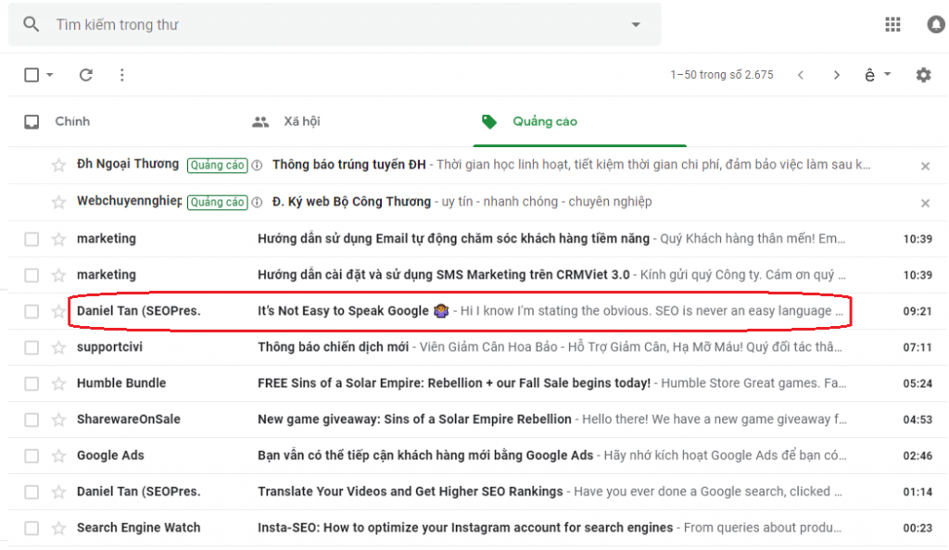Viewport: 949px width, 550px height.
Task: Expand search options dropdown arrow
Action: pyautogui.click(x=636, y=25)
